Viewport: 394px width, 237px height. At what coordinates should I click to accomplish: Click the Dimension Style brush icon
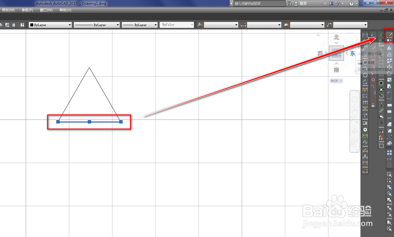[x=365, y=171]
